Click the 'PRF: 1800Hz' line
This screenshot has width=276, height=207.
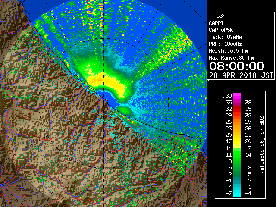coord(226,44)
